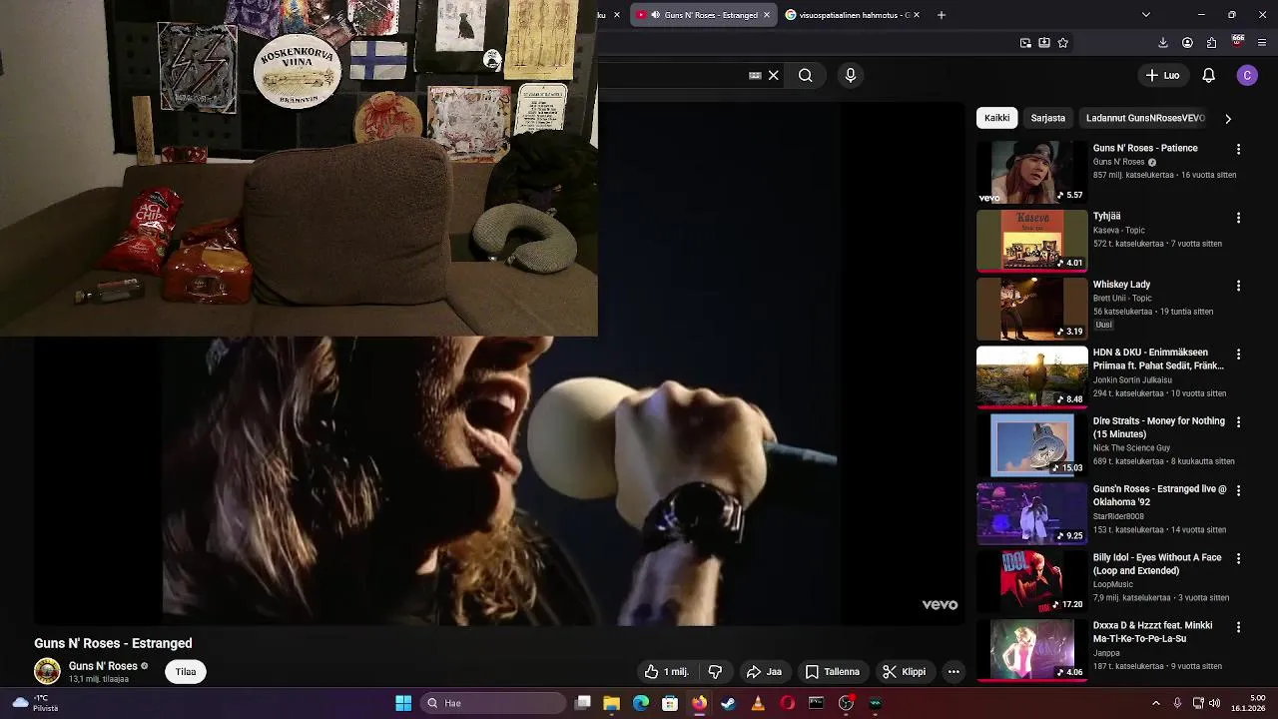Clear the YouTube search field

(x=773, y=75)
